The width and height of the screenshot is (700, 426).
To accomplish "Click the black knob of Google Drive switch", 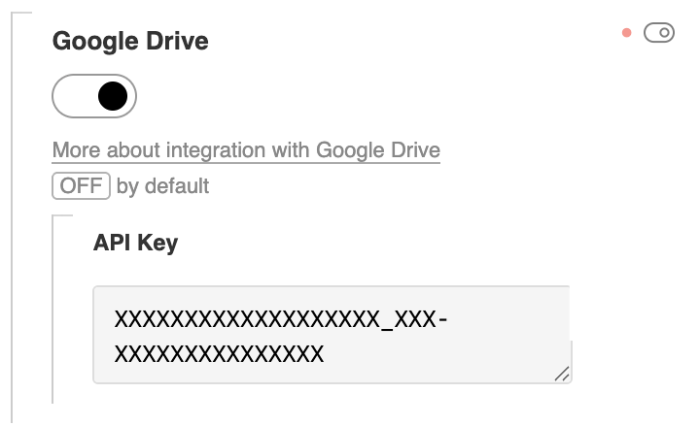I will [113, 96].
